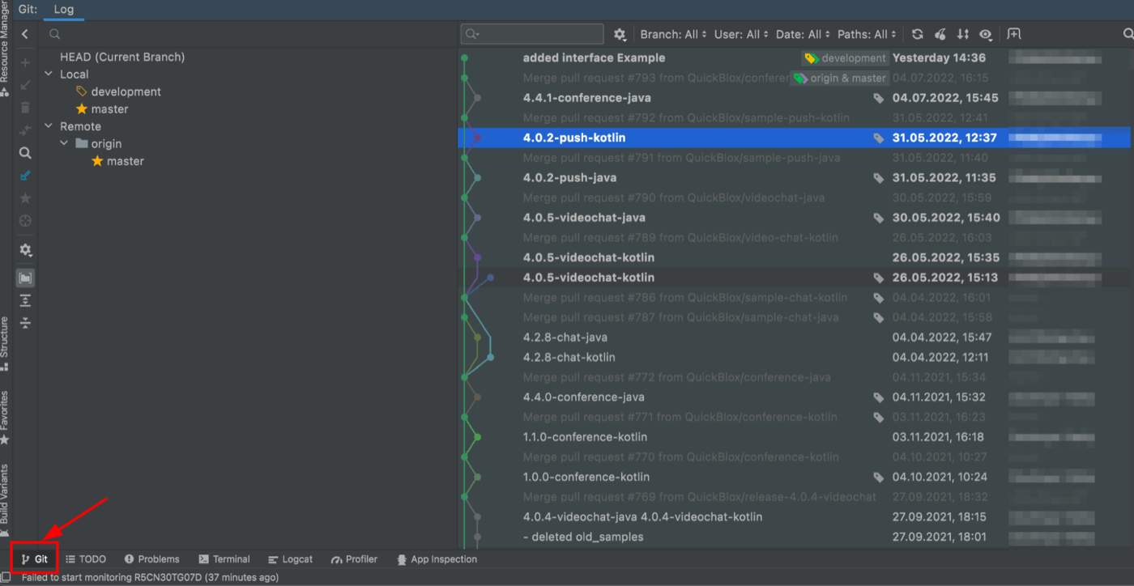This screenshot has height=586, width=1134.
Task: Toggle the Git tool window
Action: [x=35, y=558]
